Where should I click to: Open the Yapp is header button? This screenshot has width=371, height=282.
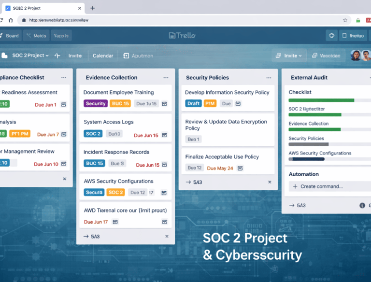[x=61, y=36]
